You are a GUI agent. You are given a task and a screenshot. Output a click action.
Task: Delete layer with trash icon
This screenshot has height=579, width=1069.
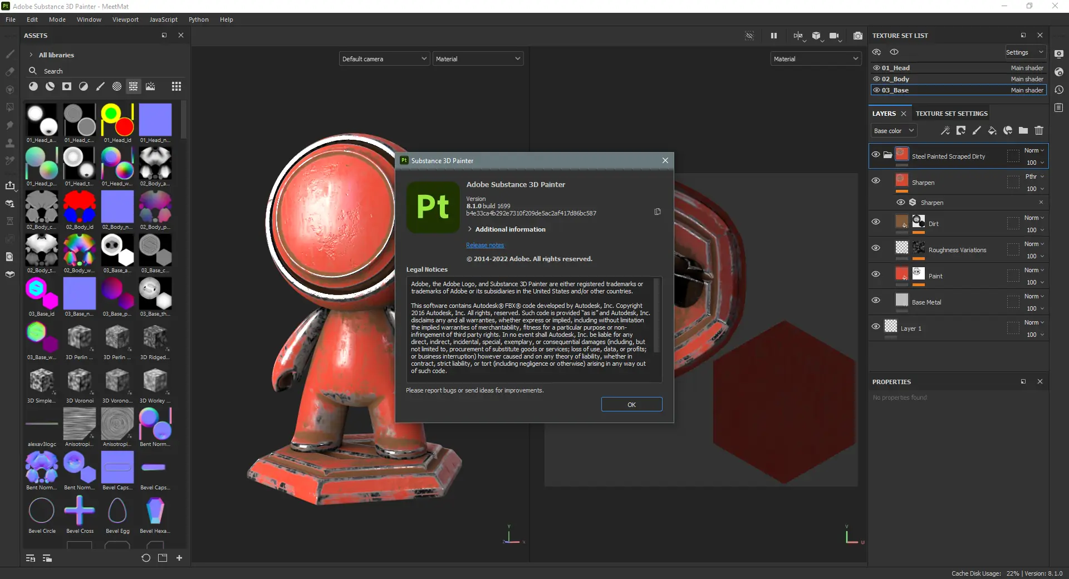(x=1039, y=130)
